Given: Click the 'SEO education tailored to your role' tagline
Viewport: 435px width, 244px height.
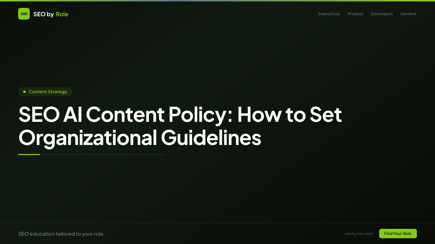Looking at the screenshot, I should pos(62,234).
